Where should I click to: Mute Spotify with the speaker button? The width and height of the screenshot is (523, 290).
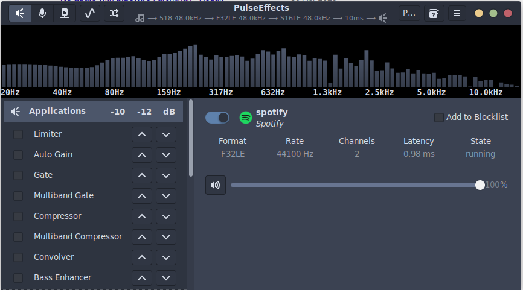(x=216, y=185)
